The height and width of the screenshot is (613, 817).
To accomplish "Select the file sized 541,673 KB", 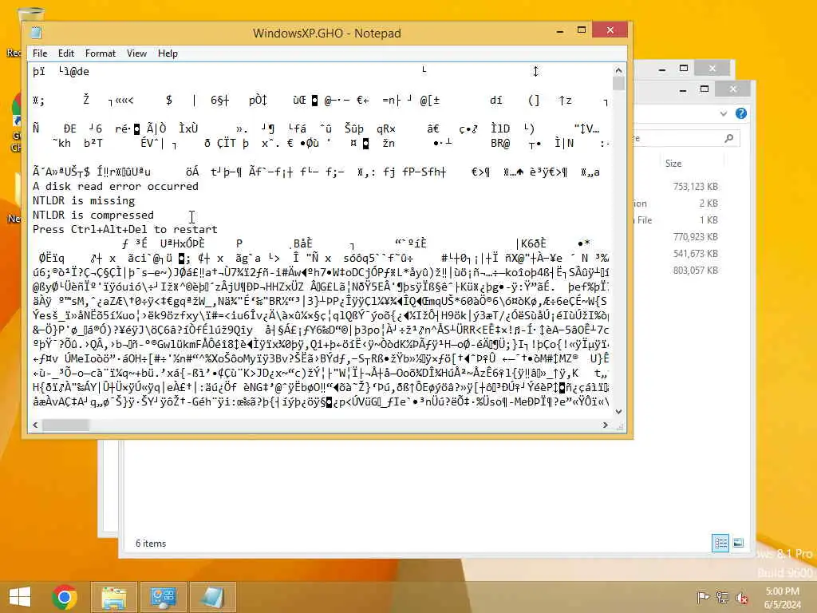I will (x=696, y=253).
